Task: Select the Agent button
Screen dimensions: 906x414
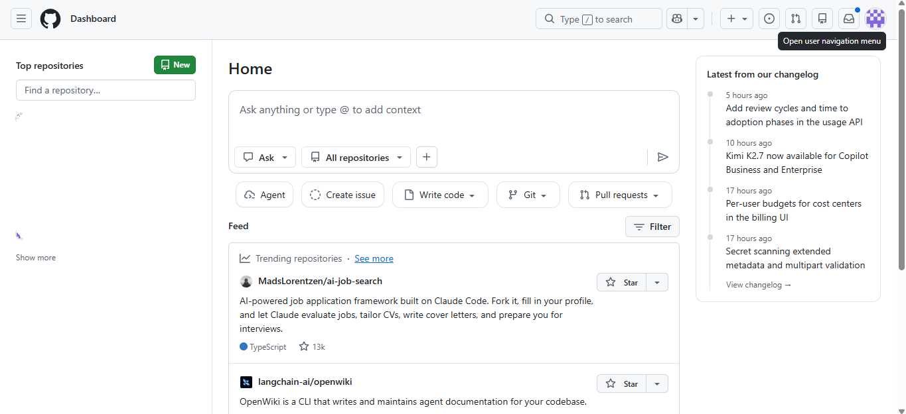Action: click(264, 195)
